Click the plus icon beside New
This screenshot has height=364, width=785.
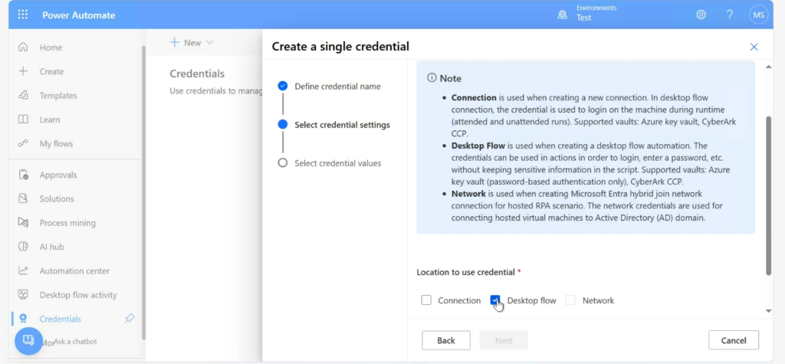[x=174, y=43]
